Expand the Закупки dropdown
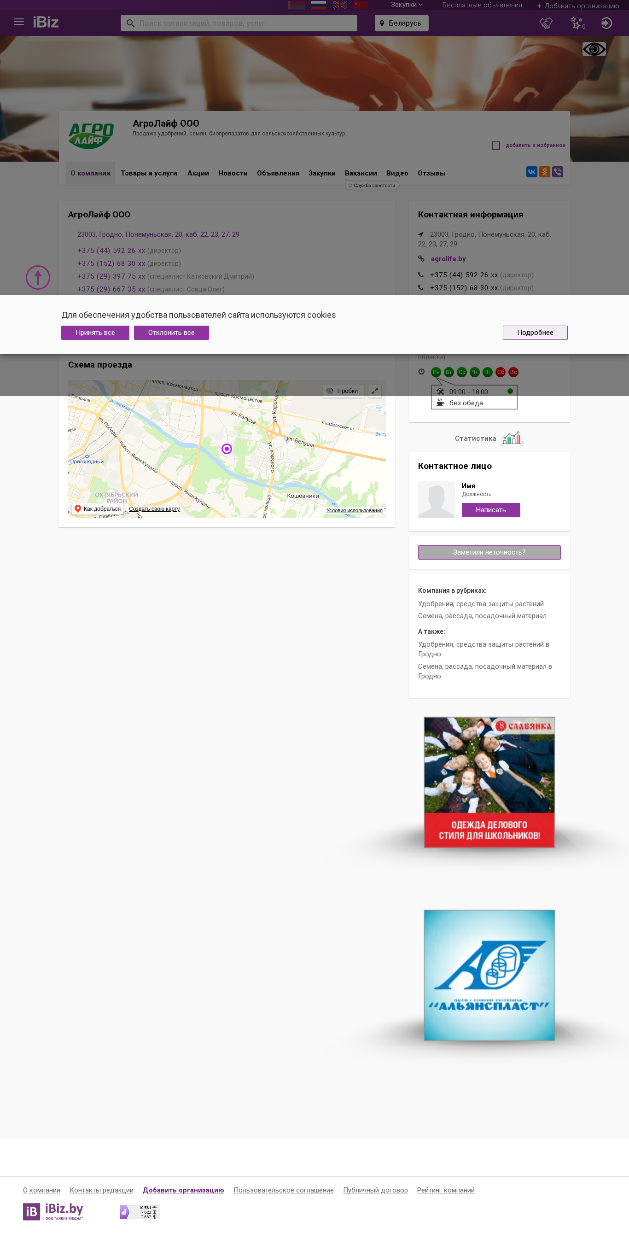 point(407,5)
